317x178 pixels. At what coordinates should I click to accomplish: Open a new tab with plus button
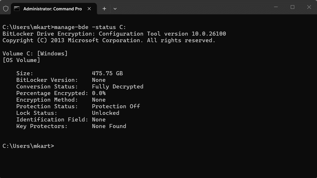(104, 9)
